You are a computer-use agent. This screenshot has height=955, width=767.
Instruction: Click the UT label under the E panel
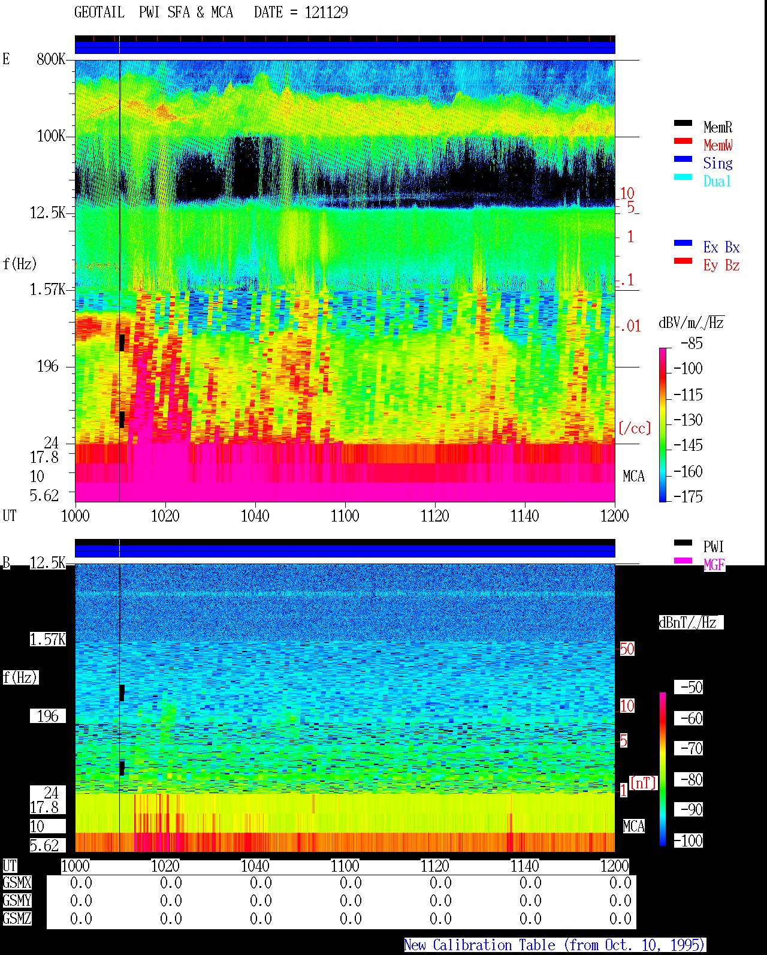(10, 516)
